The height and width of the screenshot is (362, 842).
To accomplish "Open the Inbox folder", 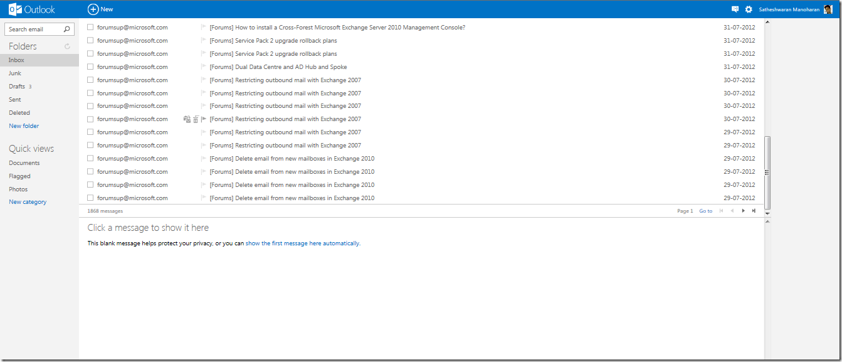I will [x=39, y=60].
